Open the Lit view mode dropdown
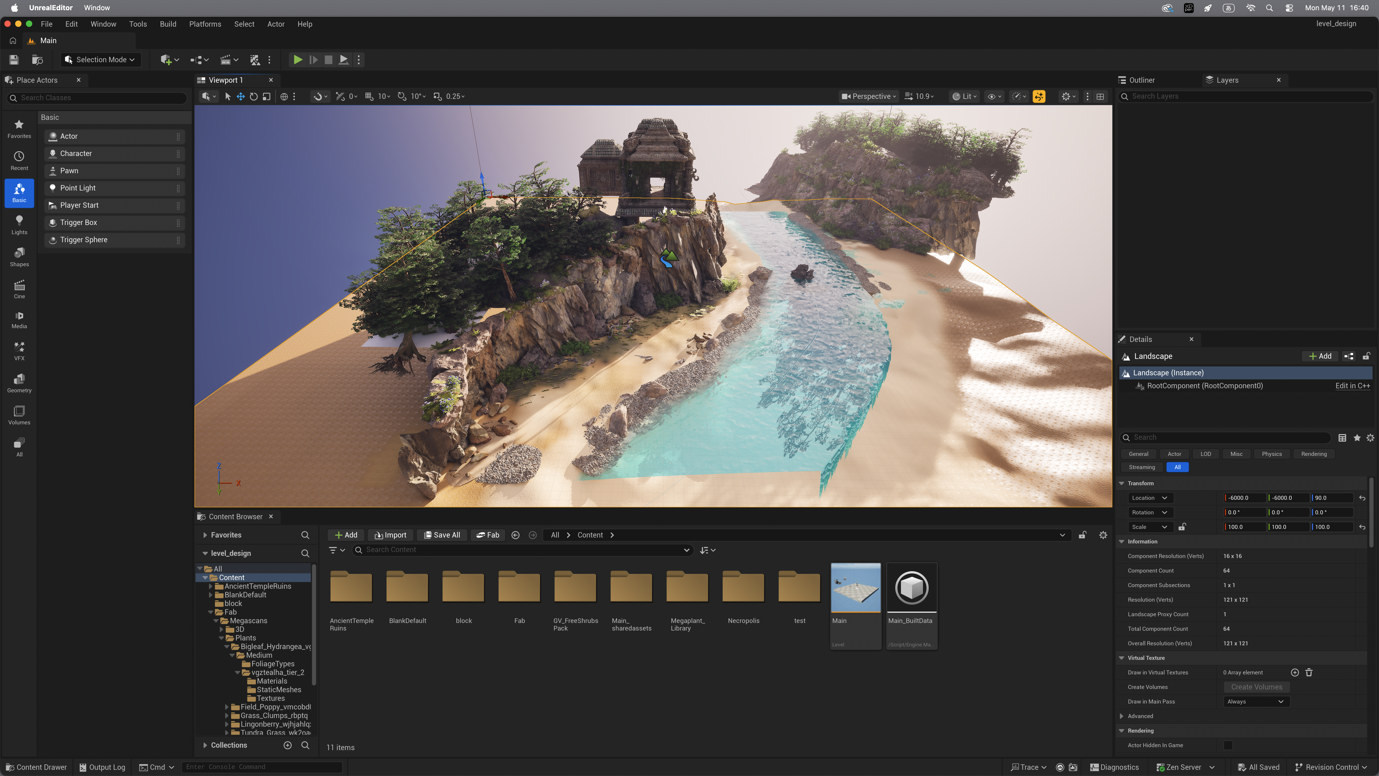This screenshot has width=1379, height=776. click(965, 96)
